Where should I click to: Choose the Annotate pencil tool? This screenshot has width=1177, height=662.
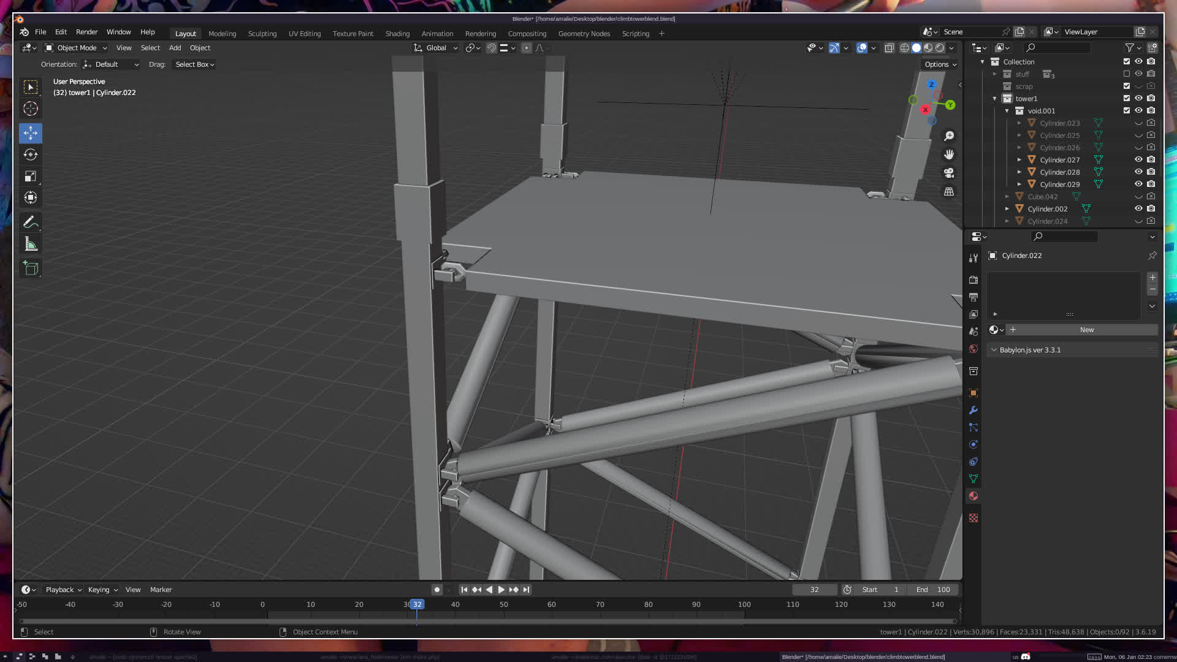coord(31,223)
